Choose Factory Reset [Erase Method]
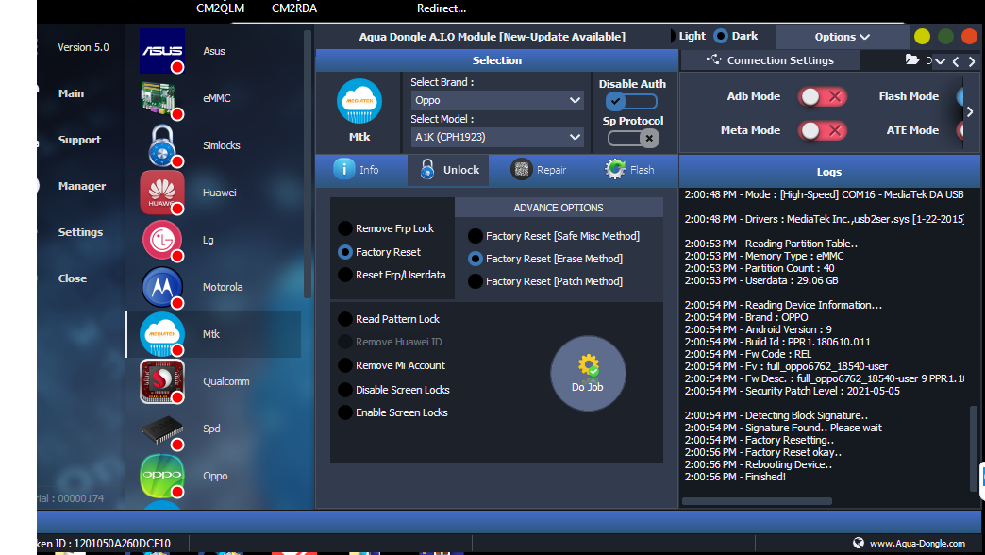Viewport: 985px width, 555px height. (x=545, y=259)
